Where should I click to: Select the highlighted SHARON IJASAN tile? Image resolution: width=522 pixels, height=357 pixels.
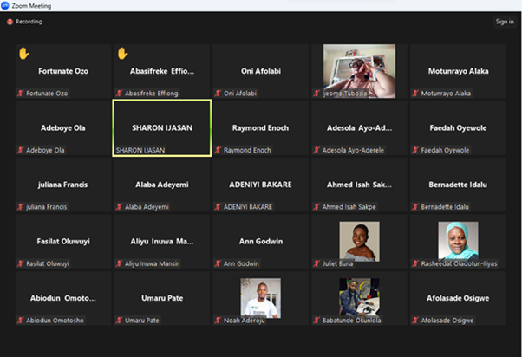162,127
